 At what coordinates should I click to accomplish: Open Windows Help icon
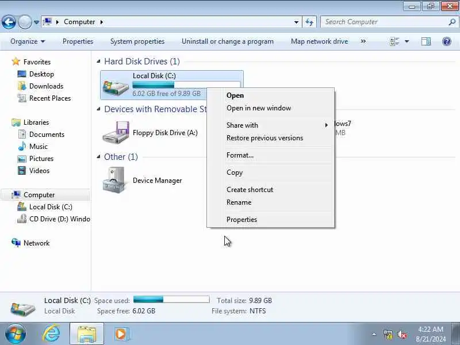point(447,41)
